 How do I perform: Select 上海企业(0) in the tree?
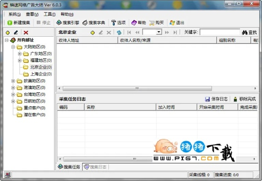click(41, 74)
